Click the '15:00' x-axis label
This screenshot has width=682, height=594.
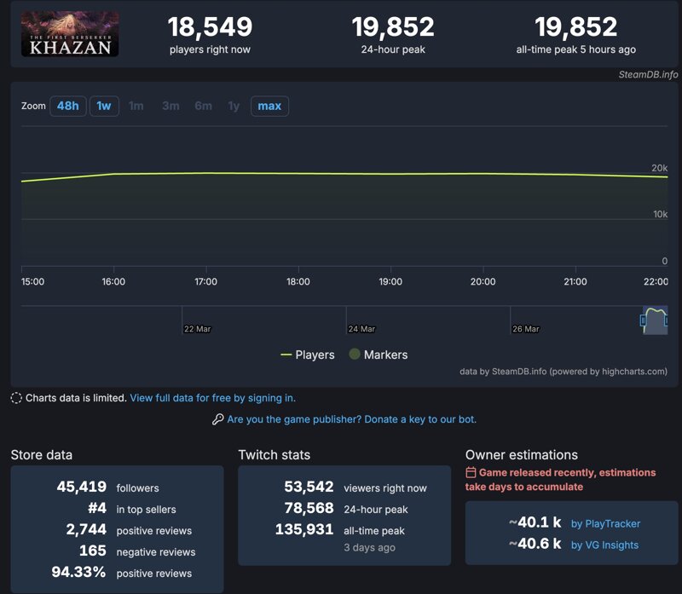click(x=32, y=281)
